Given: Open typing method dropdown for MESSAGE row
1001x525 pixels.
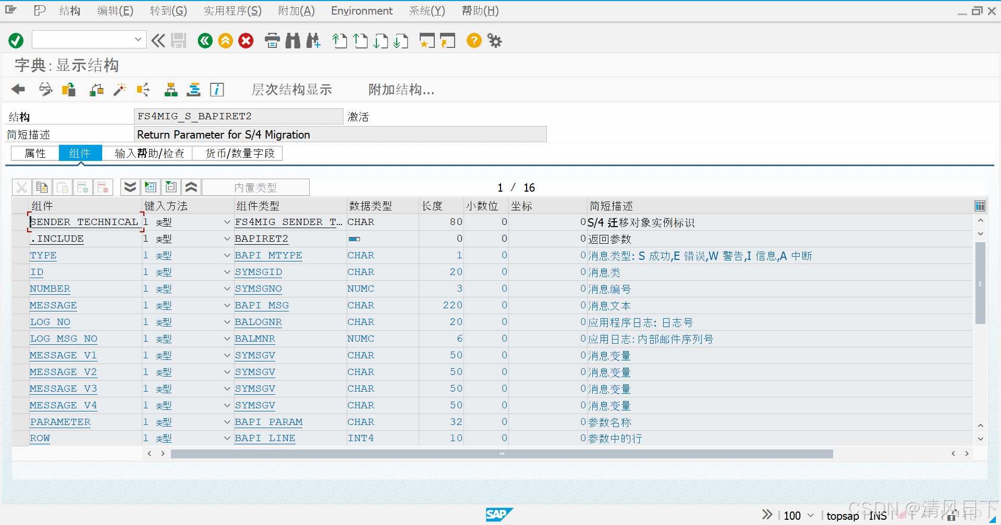Looking at the screenshot, I should (x=227, y=305).
